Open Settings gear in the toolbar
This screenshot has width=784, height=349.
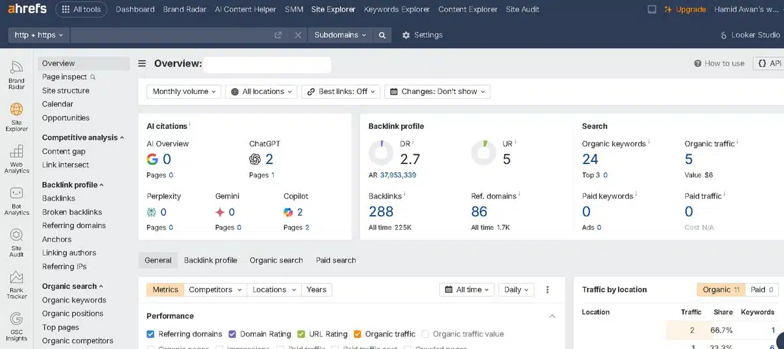pos(422,35)
